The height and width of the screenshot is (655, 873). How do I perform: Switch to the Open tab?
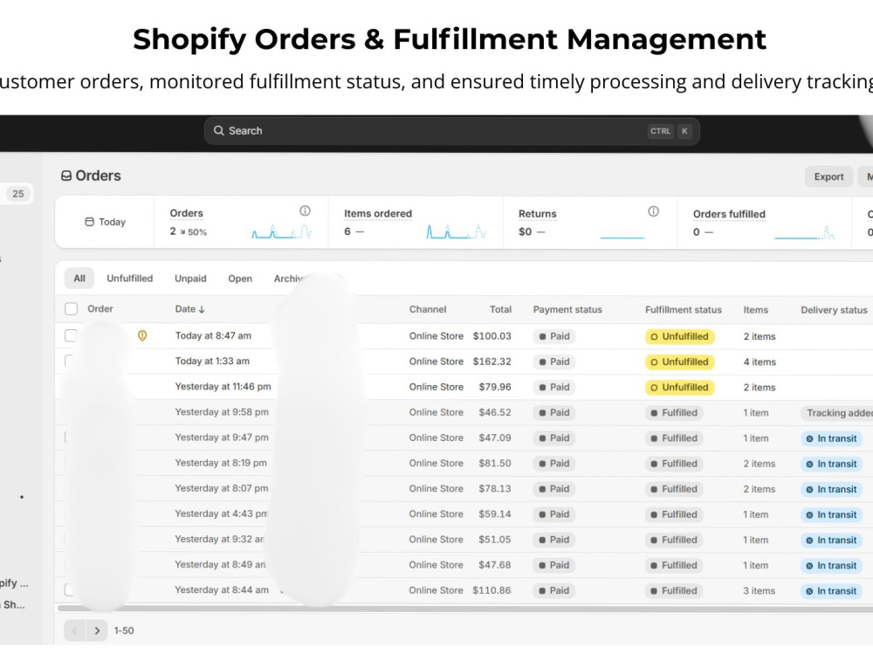point(240,279)
